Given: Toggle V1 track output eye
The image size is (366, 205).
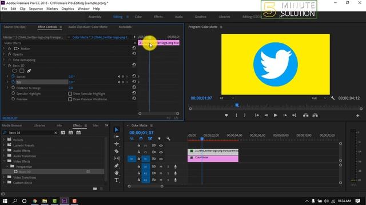Looking at the screenshot, I should point(161,159).
